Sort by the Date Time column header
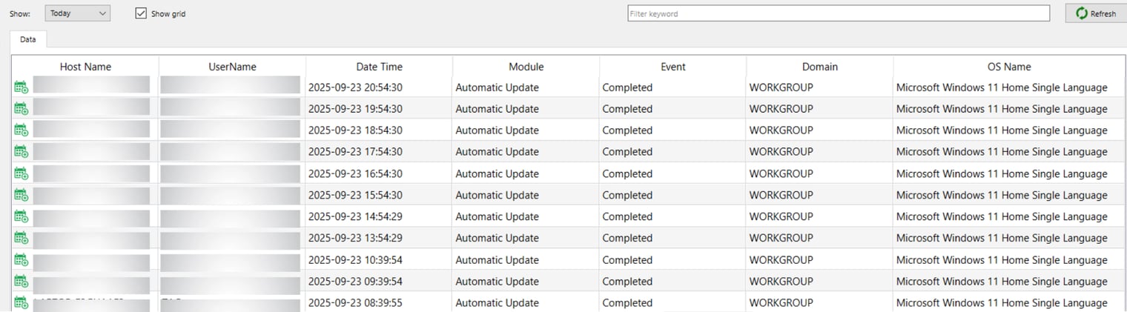1127x312 pixels. (x=379, y=67)
